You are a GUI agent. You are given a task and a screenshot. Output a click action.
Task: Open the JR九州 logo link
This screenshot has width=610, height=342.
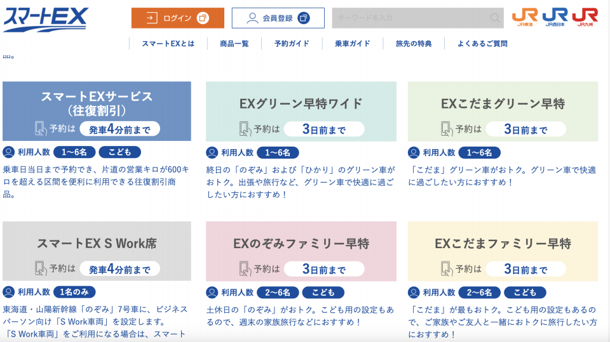point(585,18)
